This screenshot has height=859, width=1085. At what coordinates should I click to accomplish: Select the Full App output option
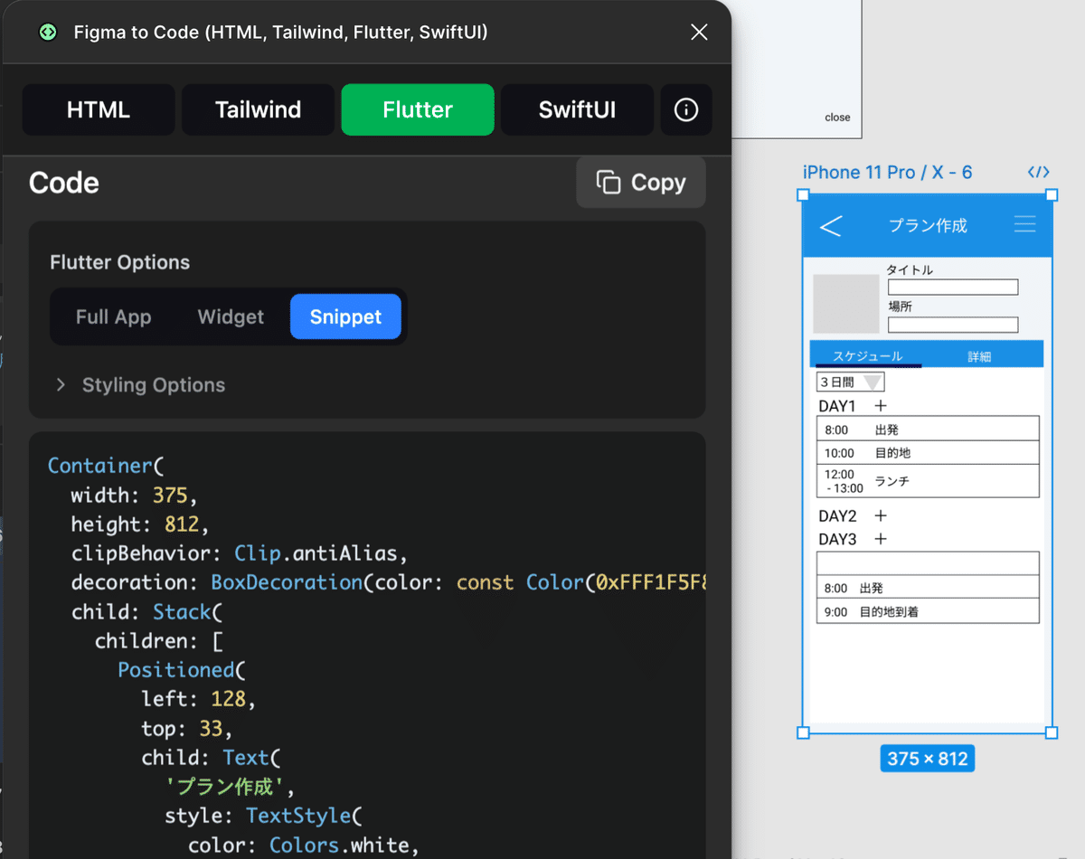click(114, 316)
